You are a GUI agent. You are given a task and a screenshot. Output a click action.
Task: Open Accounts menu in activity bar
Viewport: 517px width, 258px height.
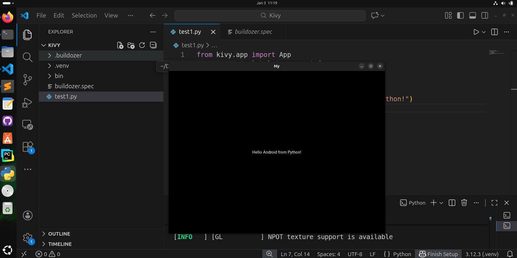[x=28, y=215]
